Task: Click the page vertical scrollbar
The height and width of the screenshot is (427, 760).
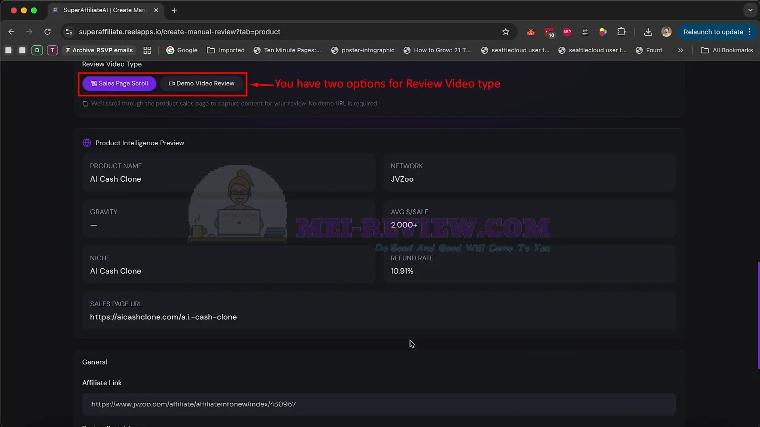Action: (x=758, y=315)
